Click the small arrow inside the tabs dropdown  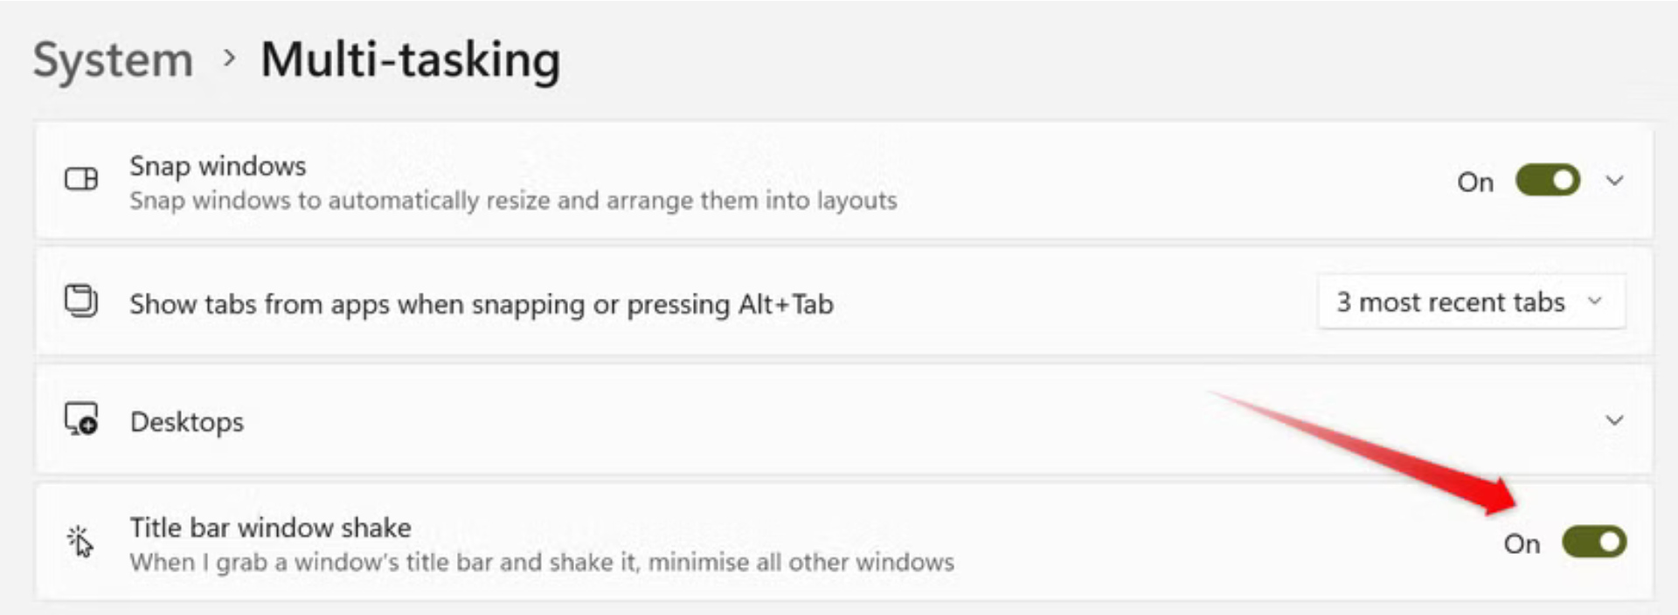pos(1595,301)
